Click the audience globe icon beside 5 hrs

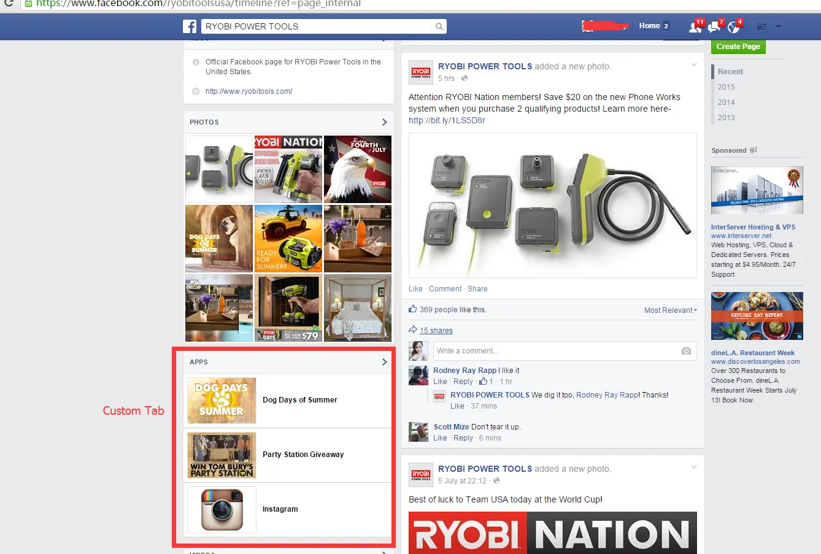pyautogui.click(x=464, y=79)
